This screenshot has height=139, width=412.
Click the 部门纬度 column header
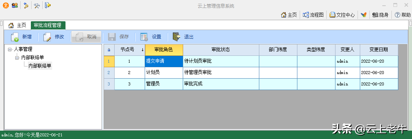pos(278,50)
